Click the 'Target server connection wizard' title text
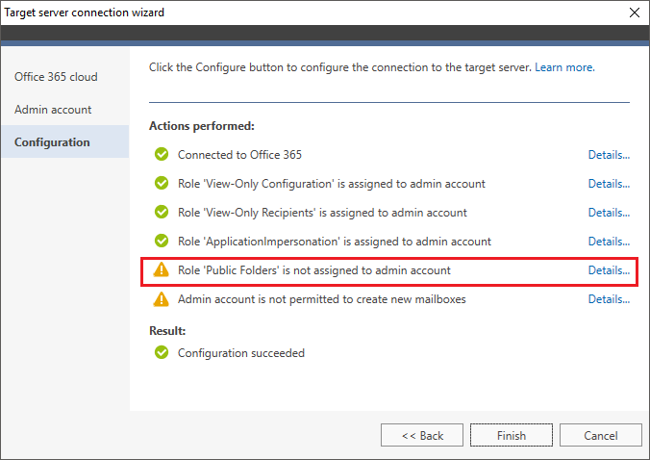The width and height of the screenshot is (650, 460). [85, 13]
